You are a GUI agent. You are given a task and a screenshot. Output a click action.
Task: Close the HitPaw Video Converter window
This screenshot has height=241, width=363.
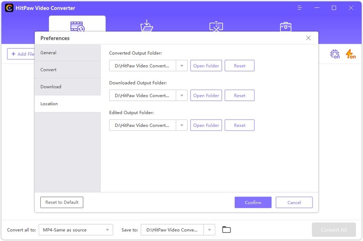[351, 8]
